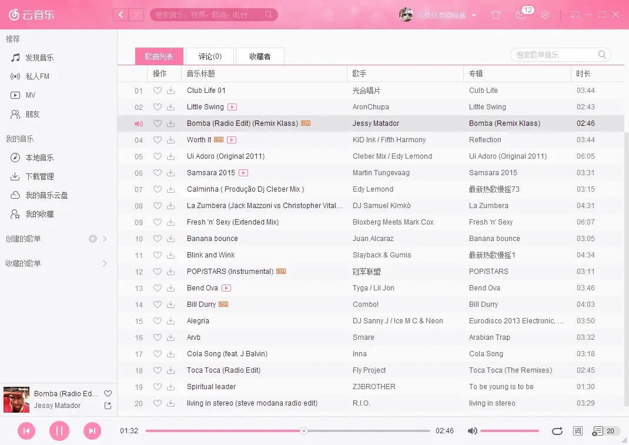Add a new created playlist plus icon
This screenshot has height=445, width=629.
coord(93,239)
